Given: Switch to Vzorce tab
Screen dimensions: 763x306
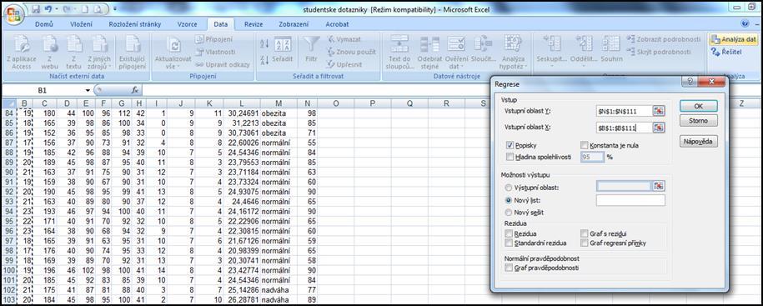Looking at the screenshot, I should 188,24.
